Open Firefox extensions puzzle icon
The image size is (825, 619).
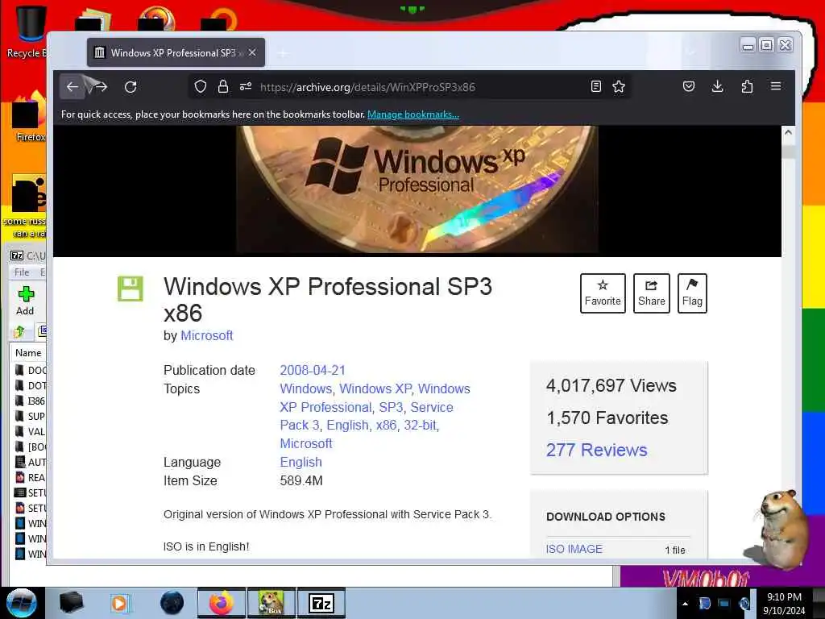point(747,87)
